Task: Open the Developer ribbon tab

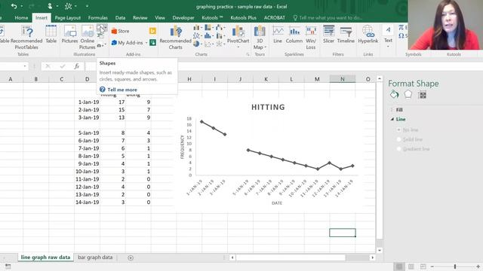Action: (x=183, y=18)
